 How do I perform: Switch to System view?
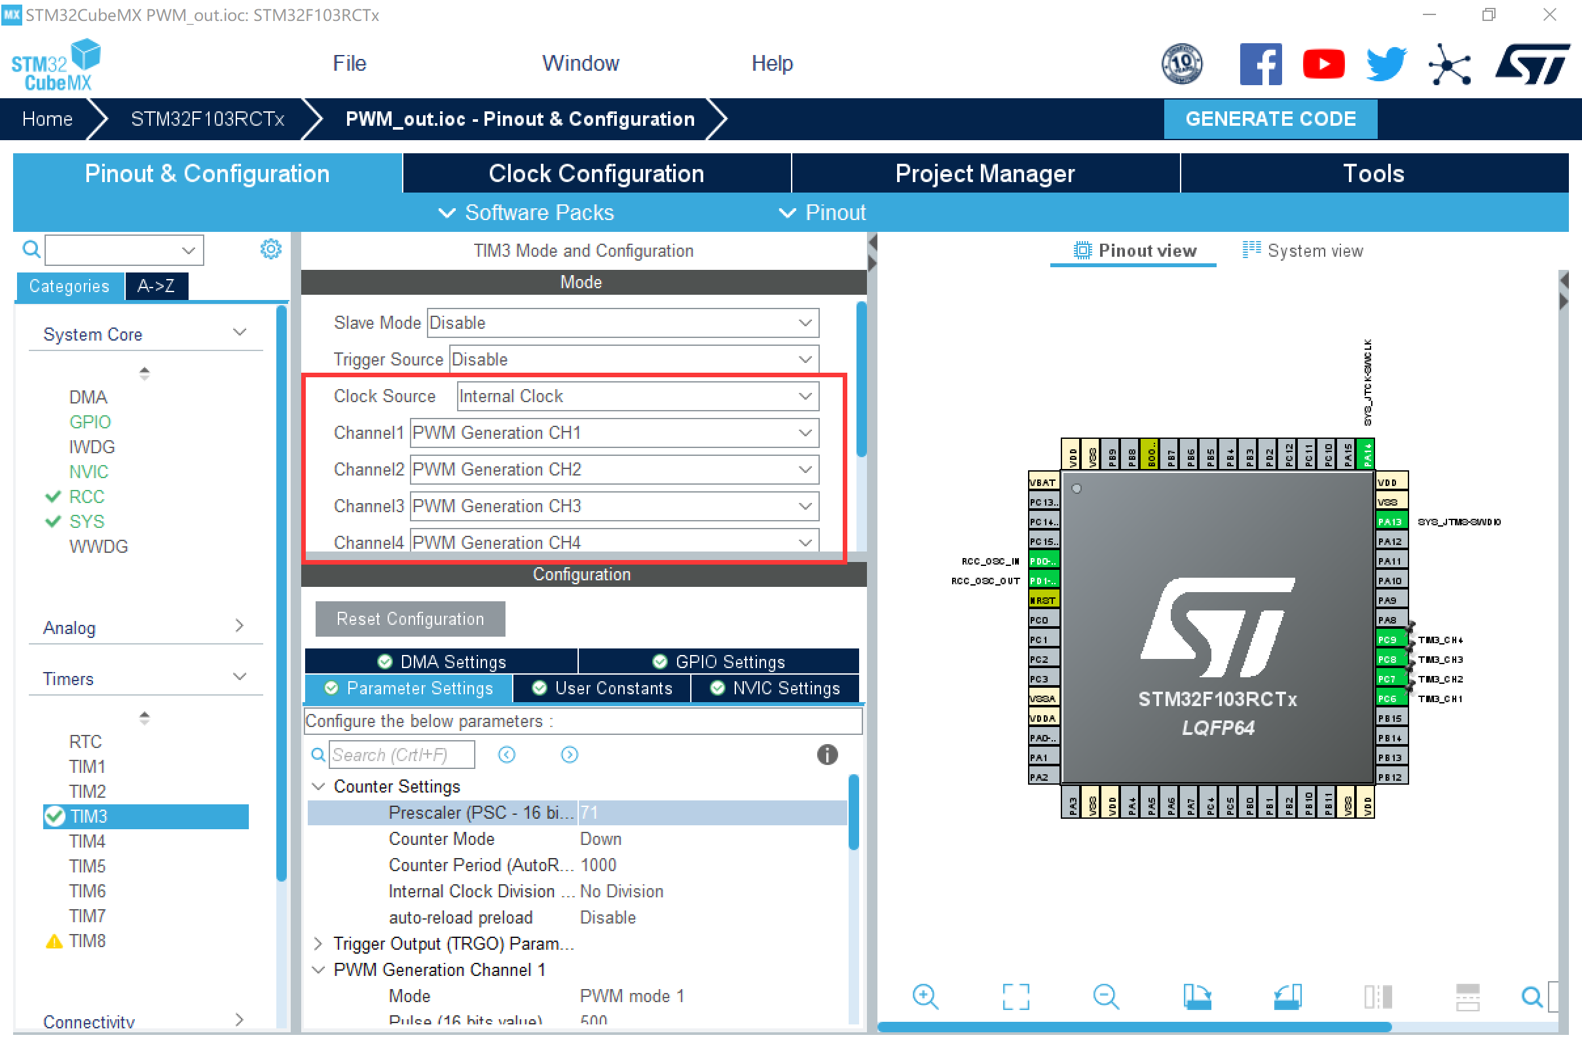pyautogui.click(x=1303, y=251)
